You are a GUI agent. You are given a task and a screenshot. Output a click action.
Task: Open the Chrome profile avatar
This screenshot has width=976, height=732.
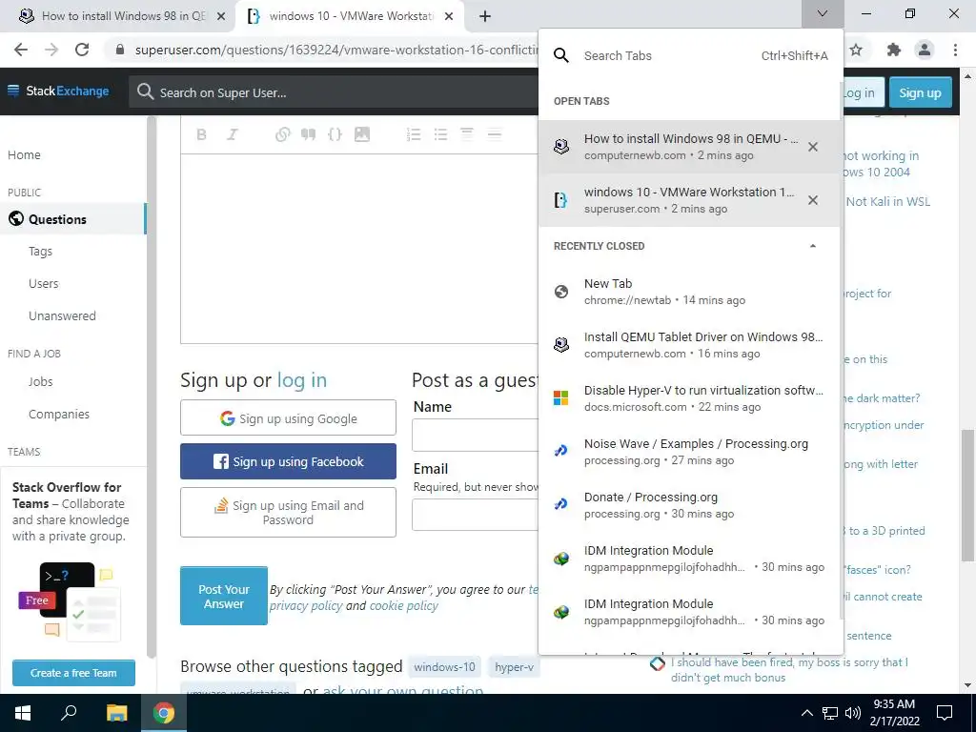925,50
